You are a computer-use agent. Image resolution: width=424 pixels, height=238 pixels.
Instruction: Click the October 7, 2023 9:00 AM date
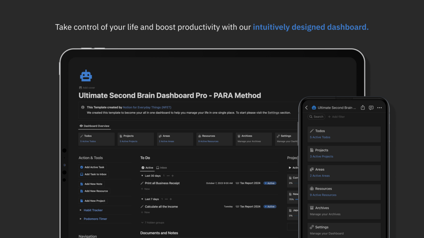[x=219, y=183]
